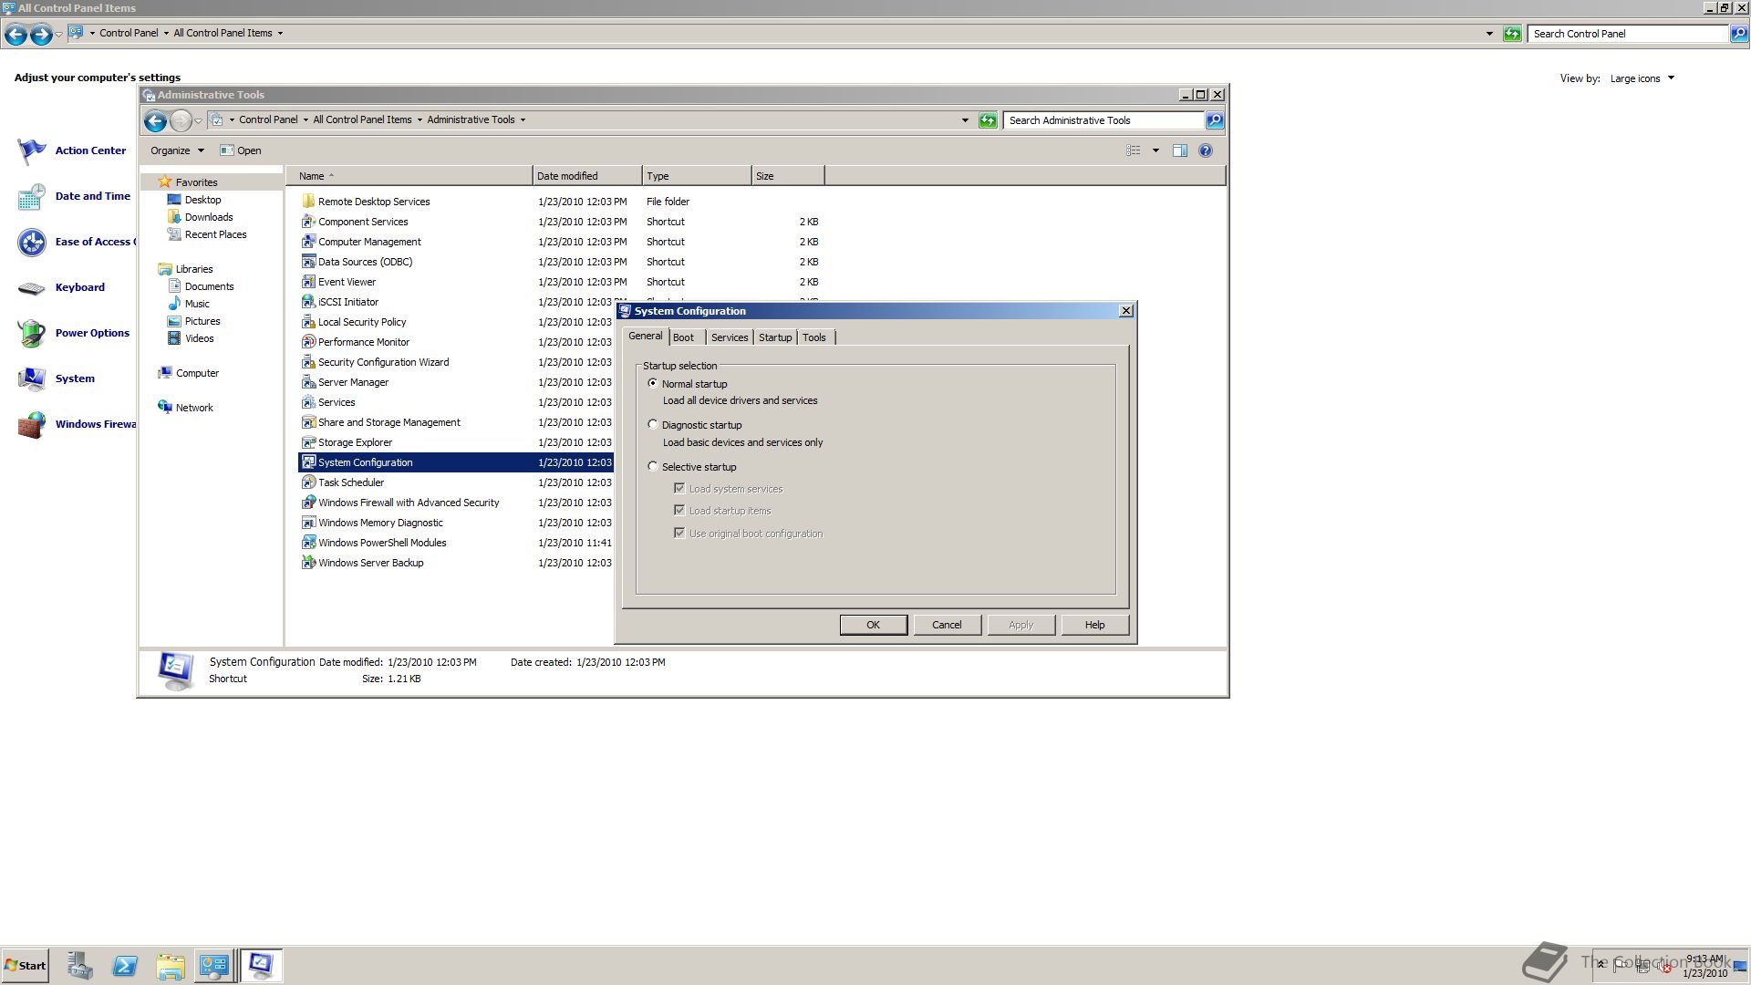Open System icon in Control Panel
Image resolution: width=1751 pixels, height=985 pixels.
click(32, 378)
